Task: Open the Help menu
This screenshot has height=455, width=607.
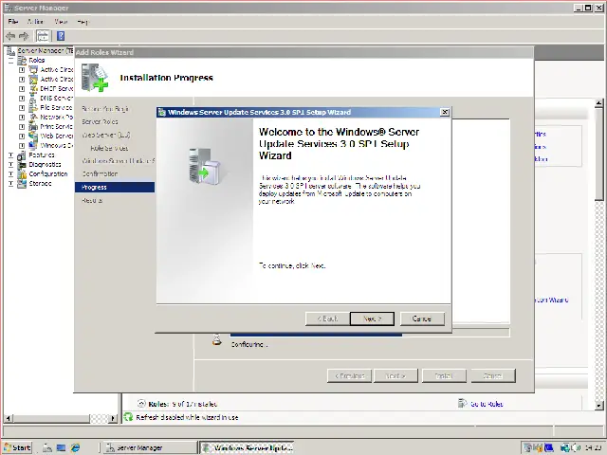Action: click(x=83, y=22)
